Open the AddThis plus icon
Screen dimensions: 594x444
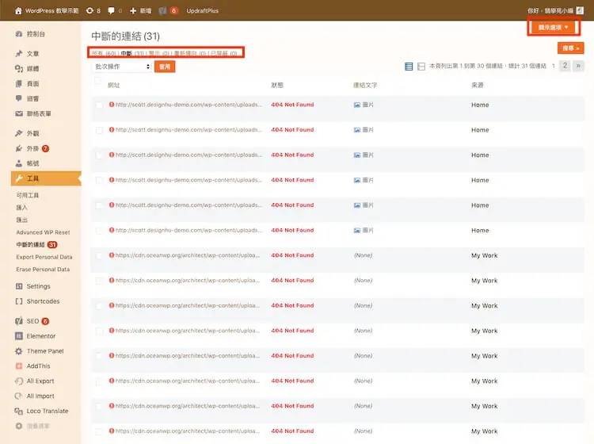pyautogui.click(x=18, y=366)
